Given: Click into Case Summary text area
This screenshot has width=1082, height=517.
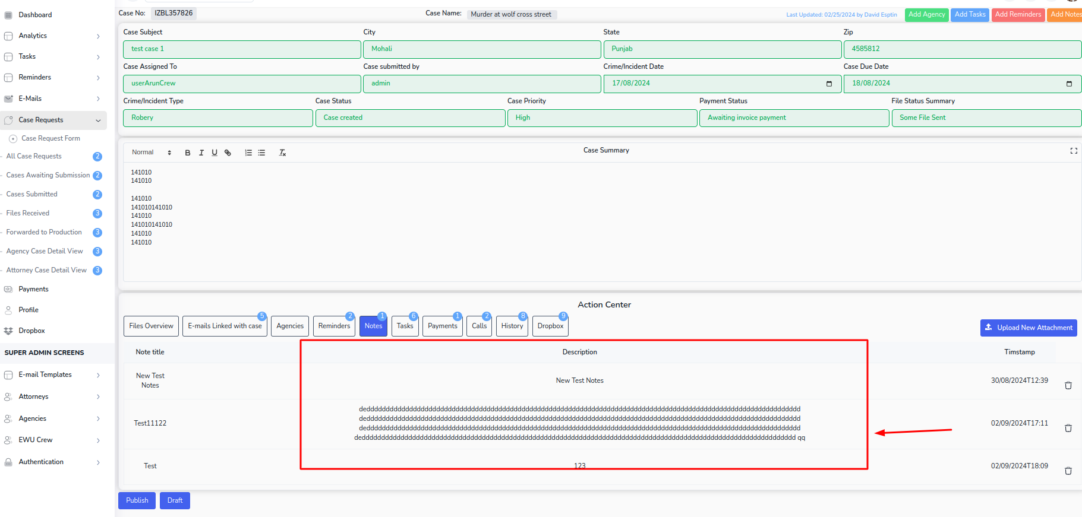Looking at the screenshot, I should (x=602, y=221).
